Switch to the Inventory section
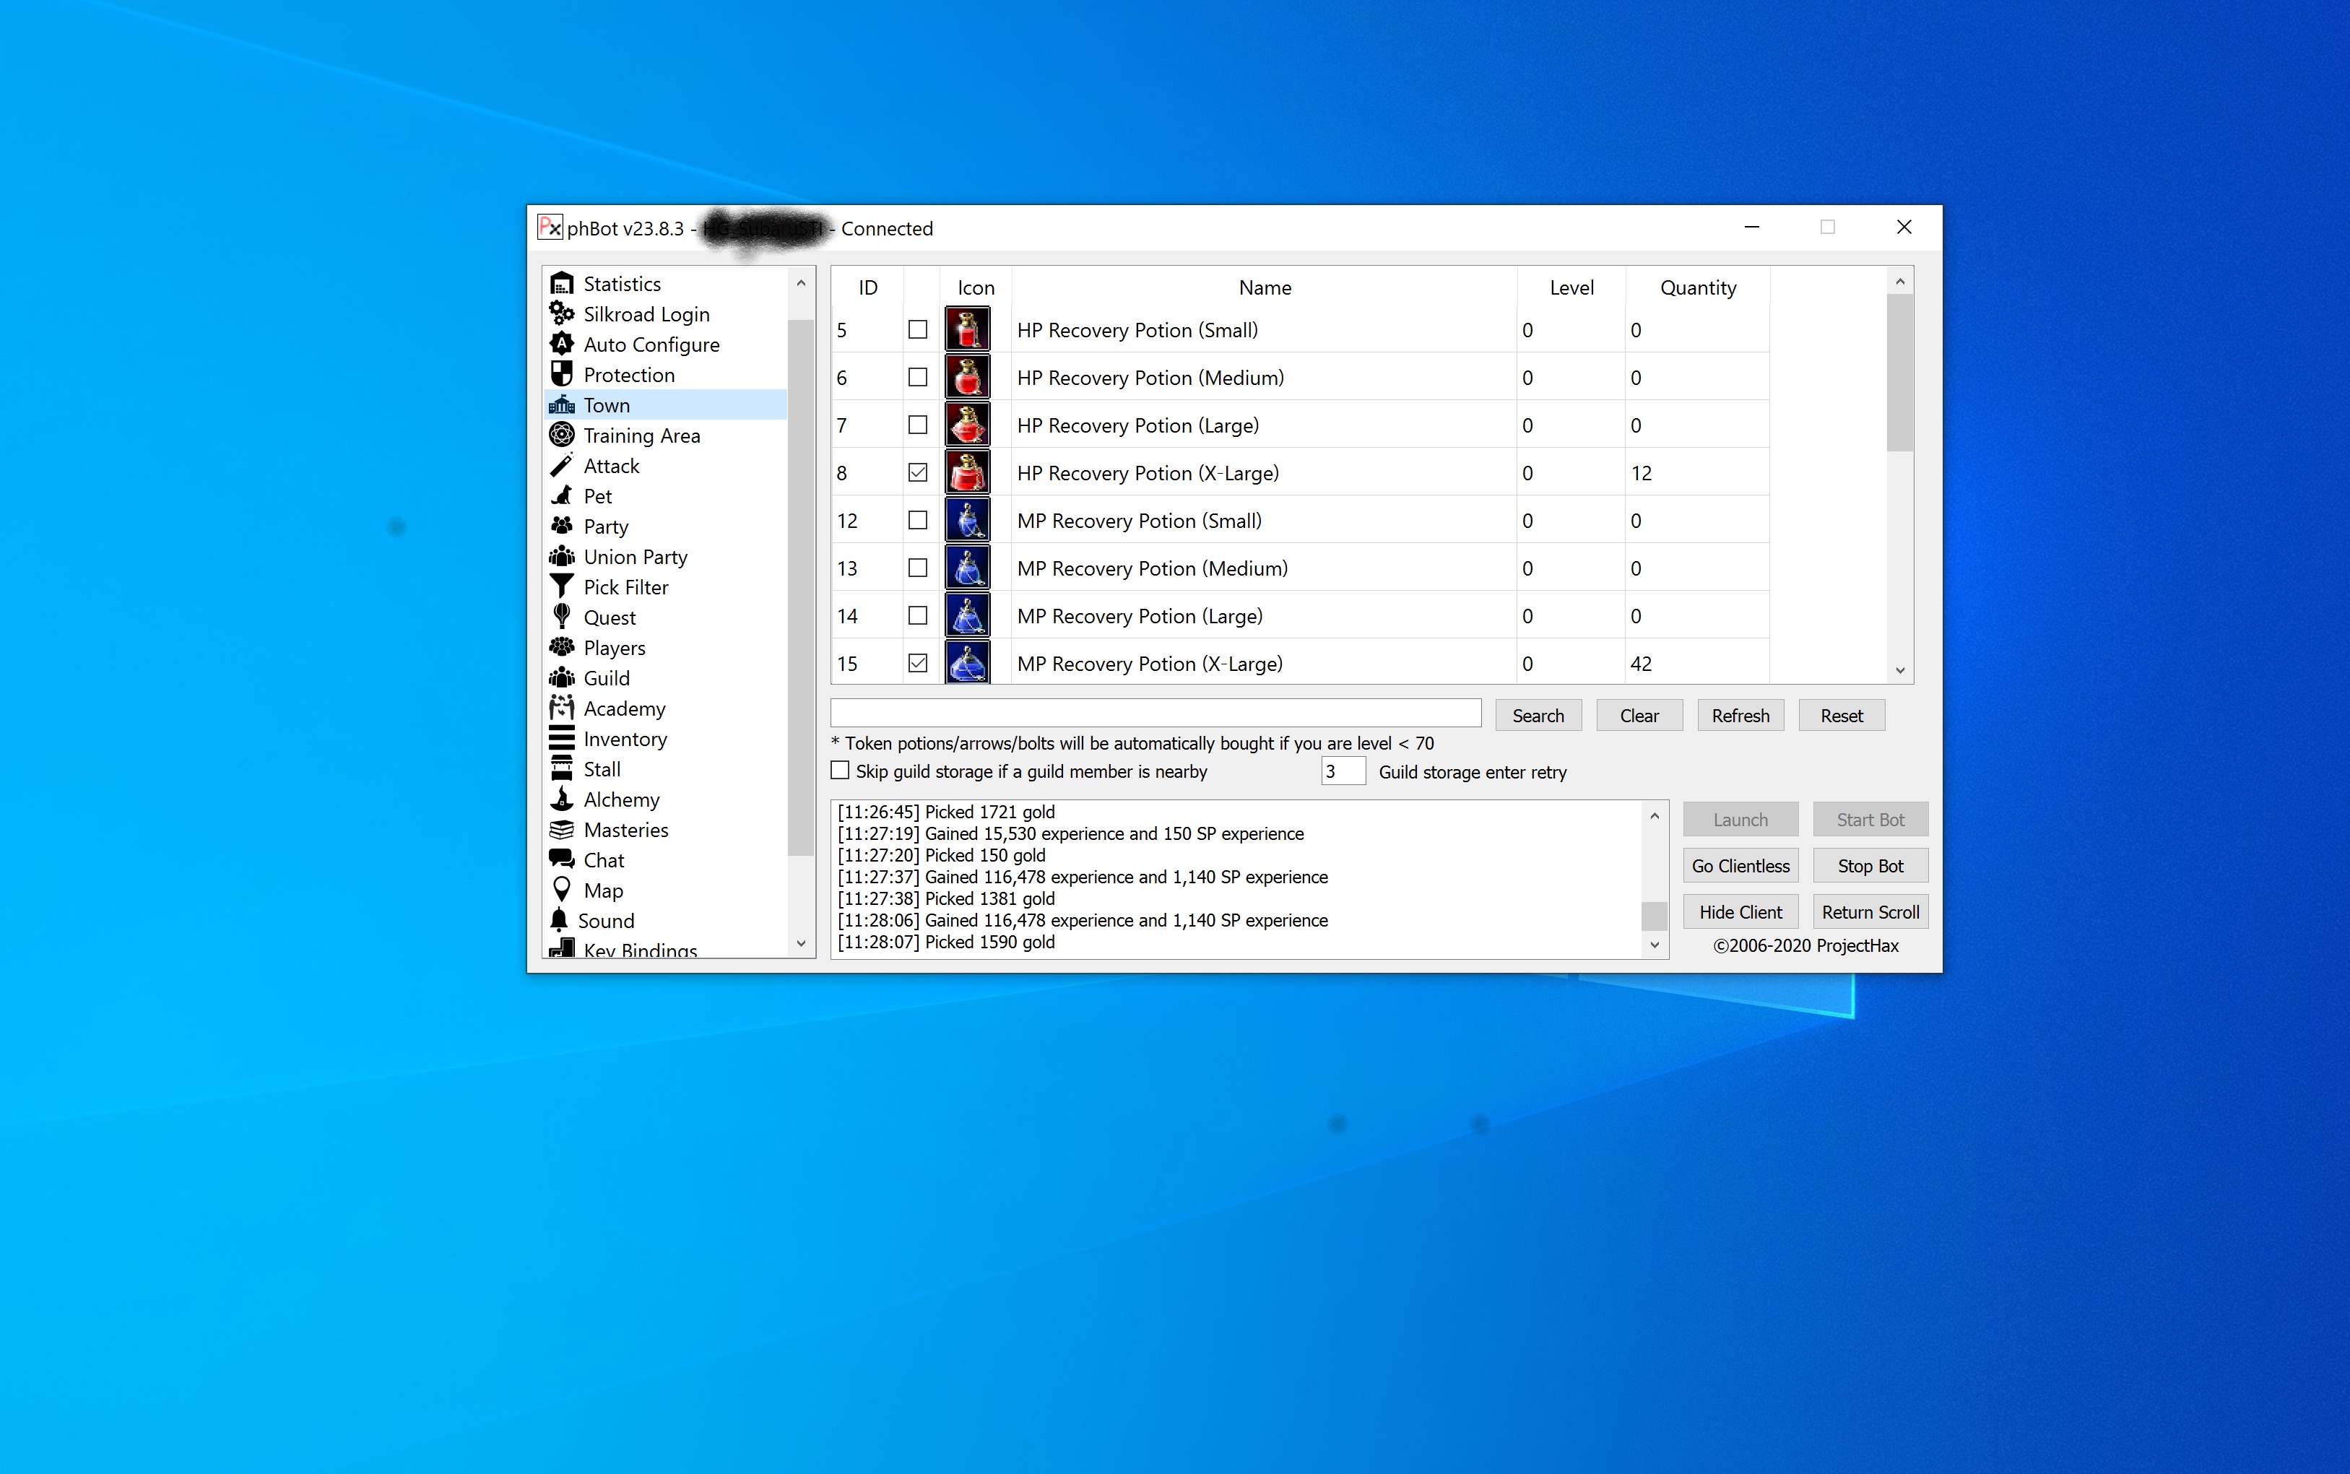 625,739
